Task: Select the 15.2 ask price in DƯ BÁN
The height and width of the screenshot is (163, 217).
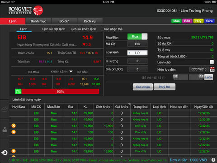Action: [x=96, y=79]
